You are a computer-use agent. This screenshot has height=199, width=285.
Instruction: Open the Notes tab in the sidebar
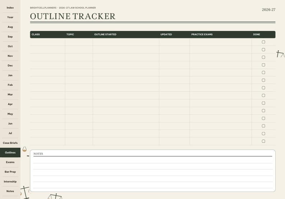[10, 191]
